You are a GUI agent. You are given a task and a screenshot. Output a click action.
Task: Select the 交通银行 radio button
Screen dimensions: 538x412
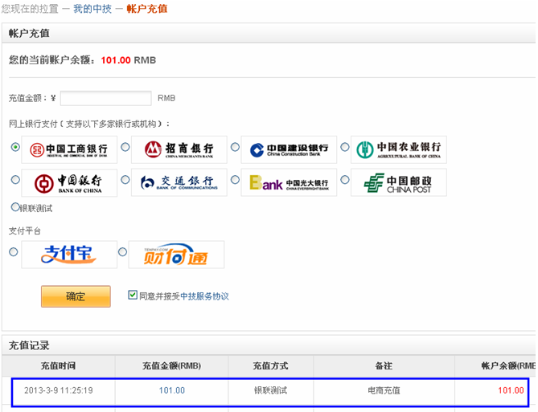[125, 180]
